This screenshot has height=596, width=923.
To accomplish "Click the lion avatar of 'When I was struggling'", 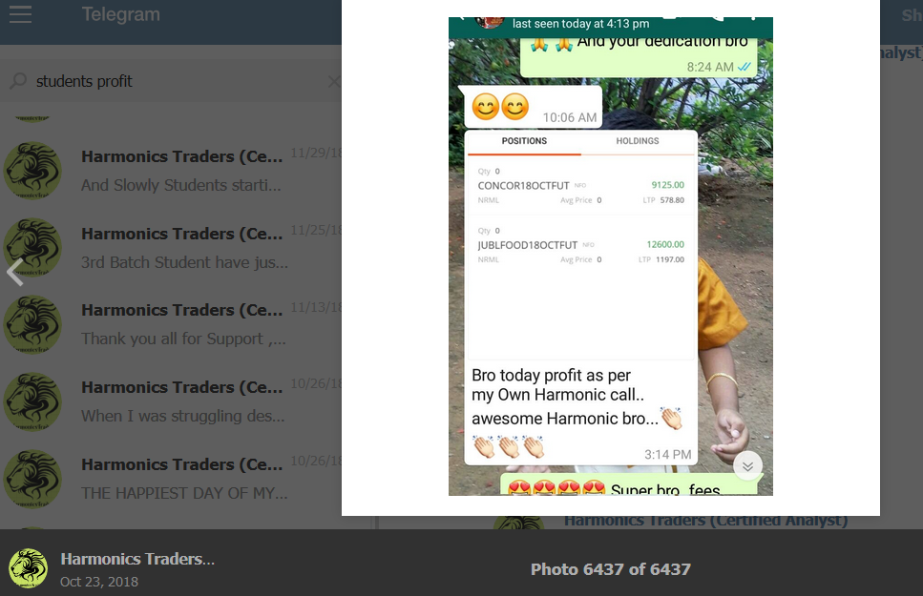I will coord(33,401).
